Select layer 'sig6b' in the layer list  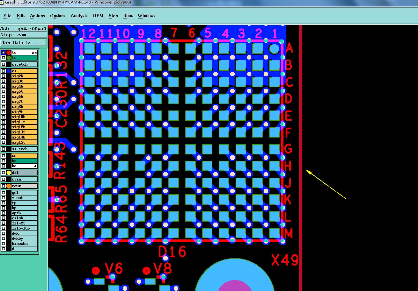click(x=25, y=96)
